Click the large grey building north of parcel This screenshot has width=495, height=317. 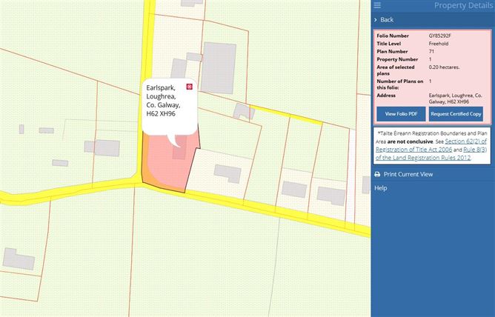click(219, 68)
